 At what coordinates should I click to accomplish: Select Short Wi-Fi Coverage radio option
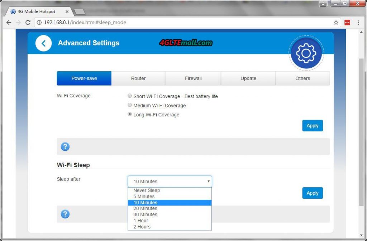tap(130, 96)
